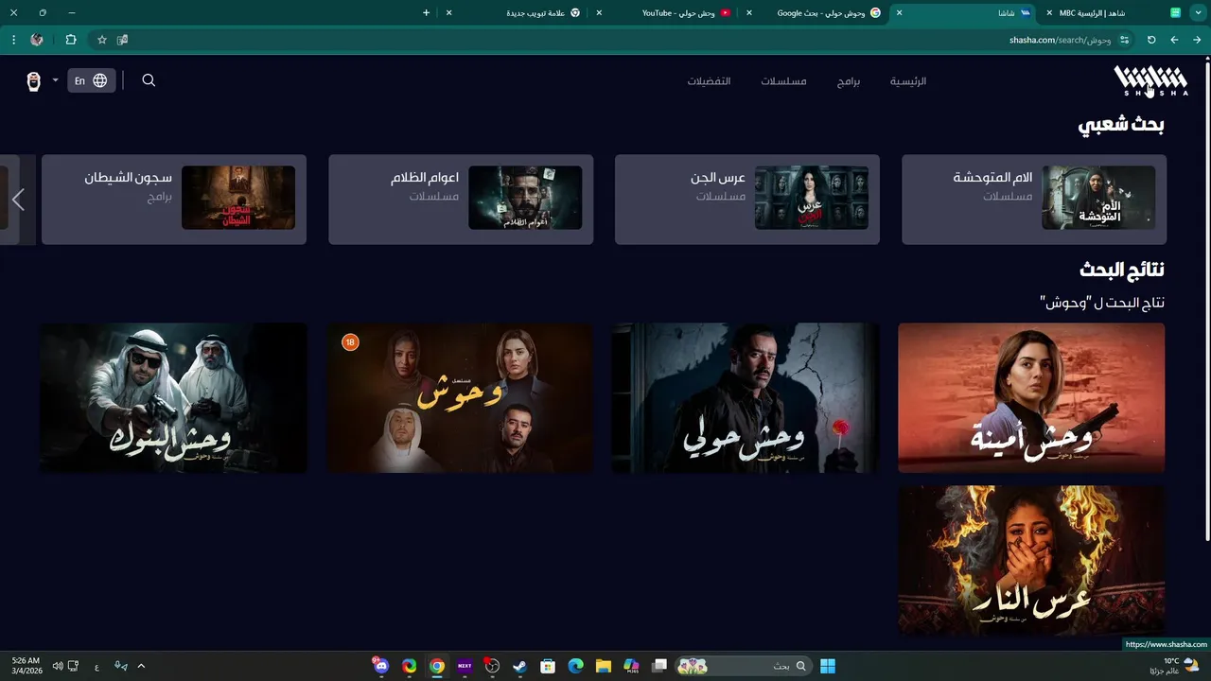
Task: Open the volume control in system tray
Action: pos(58,666)
